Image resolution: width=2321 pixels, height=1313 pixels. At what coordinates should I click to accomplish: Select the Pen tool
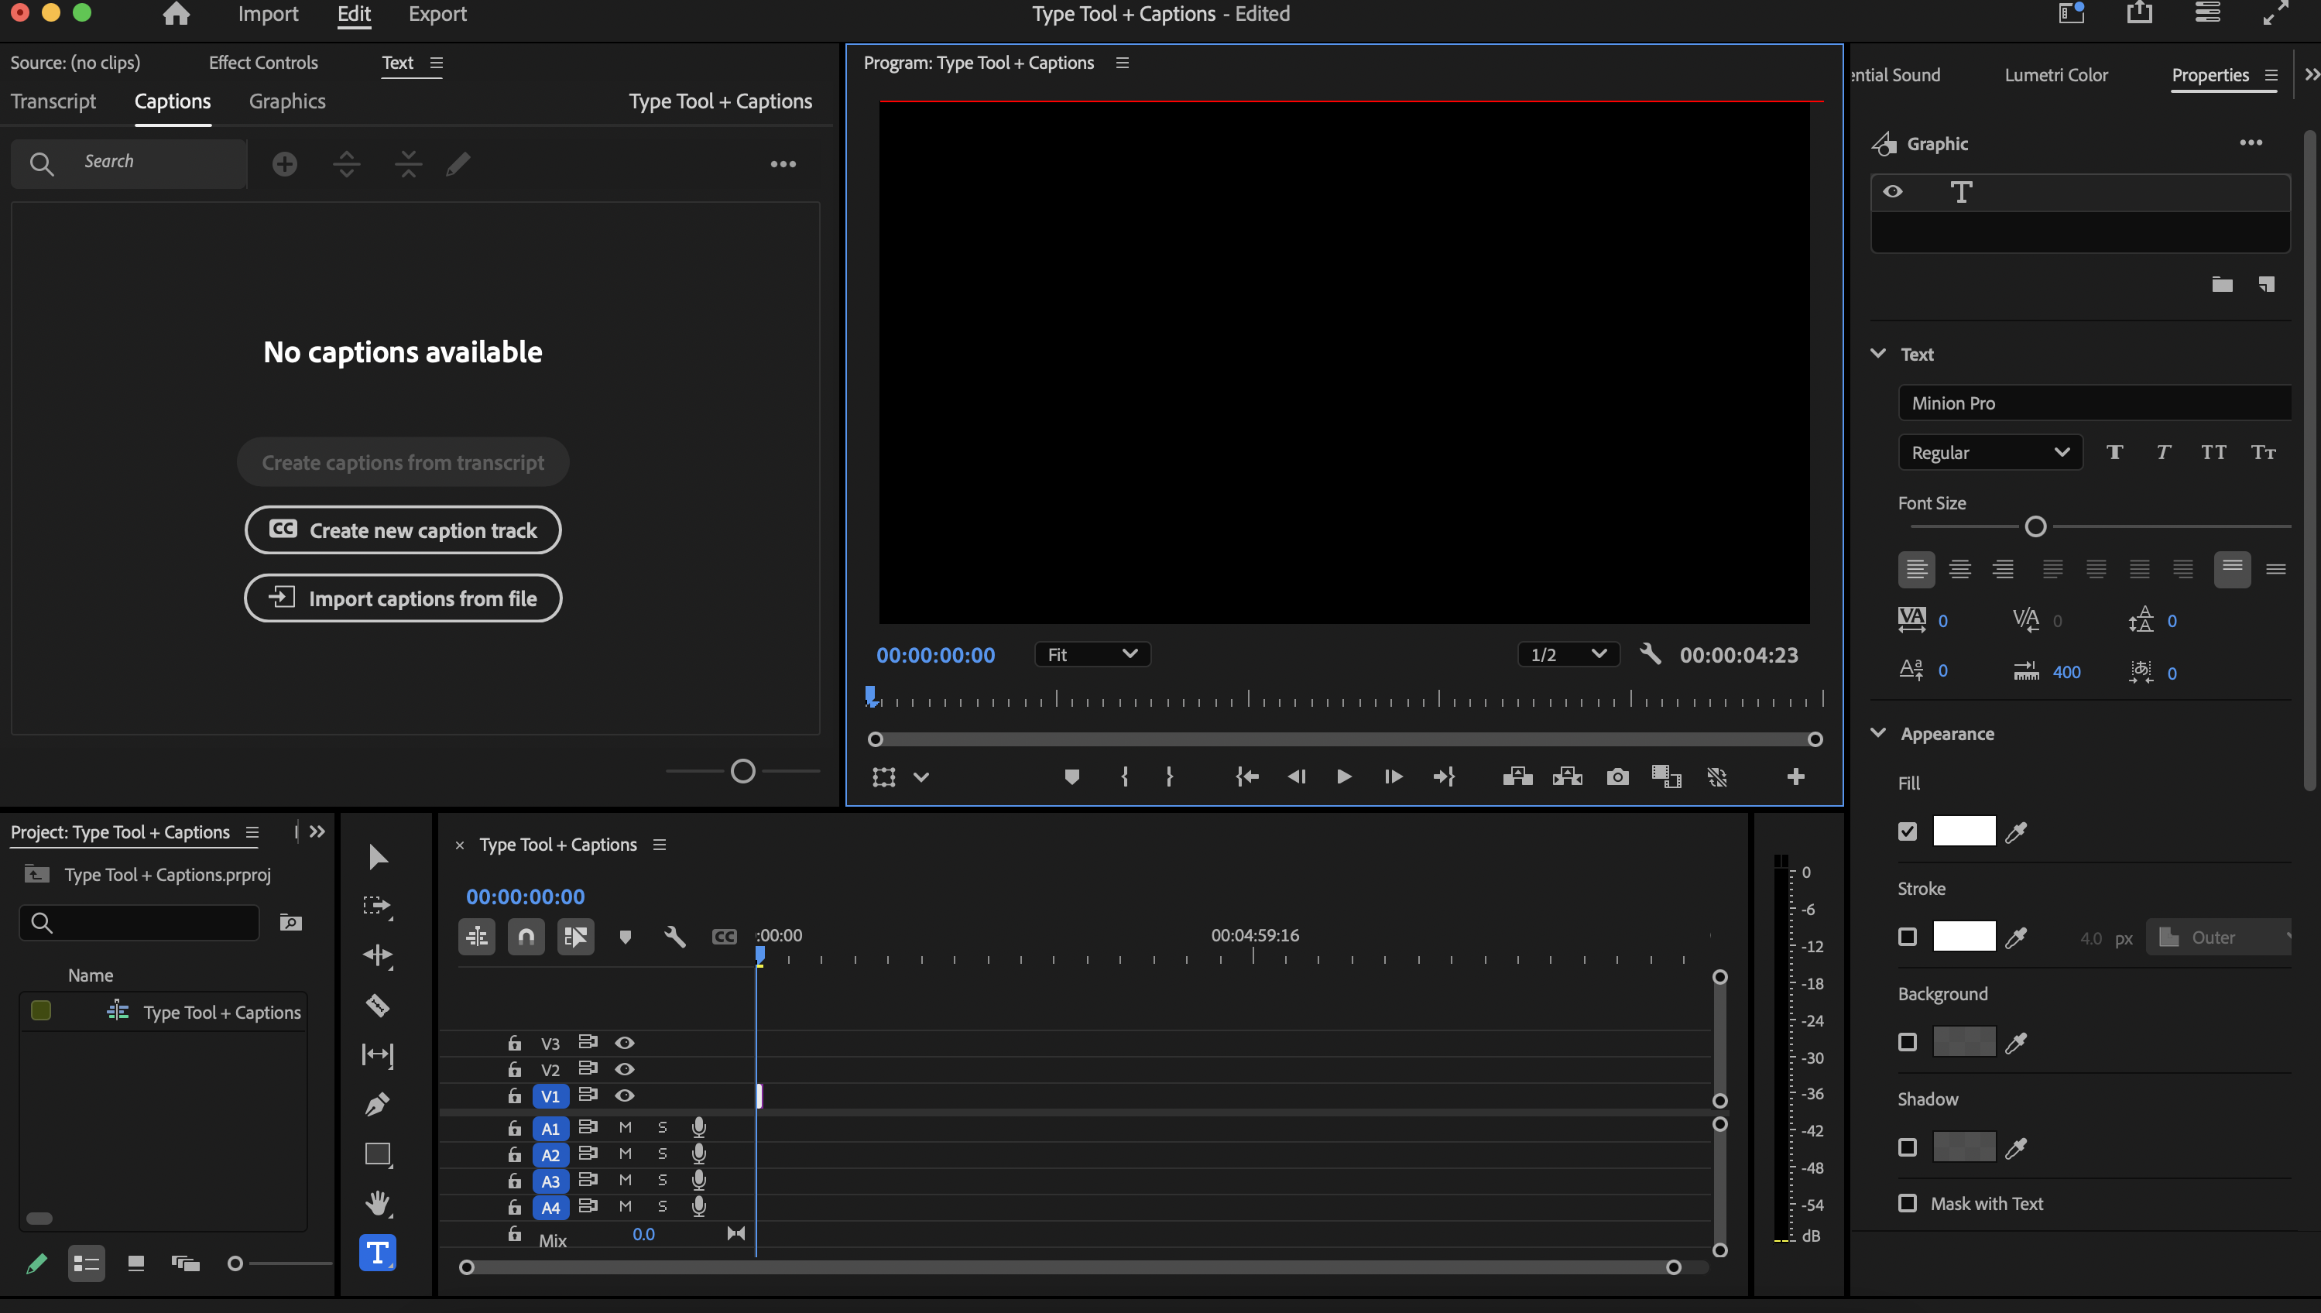click(x=378, y=1104)
